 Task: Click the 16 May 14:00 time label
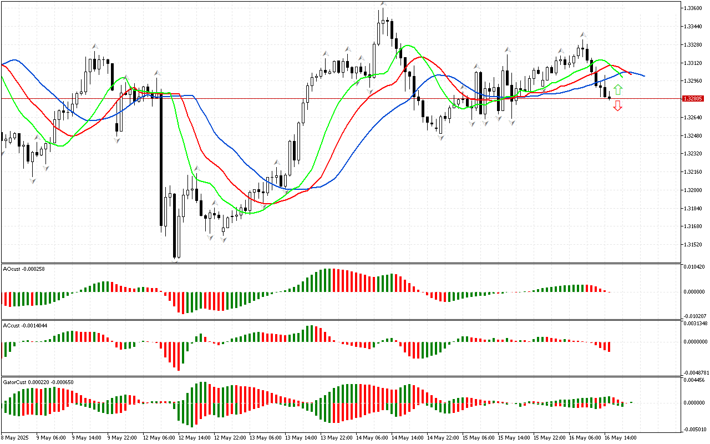coord(620,437)
